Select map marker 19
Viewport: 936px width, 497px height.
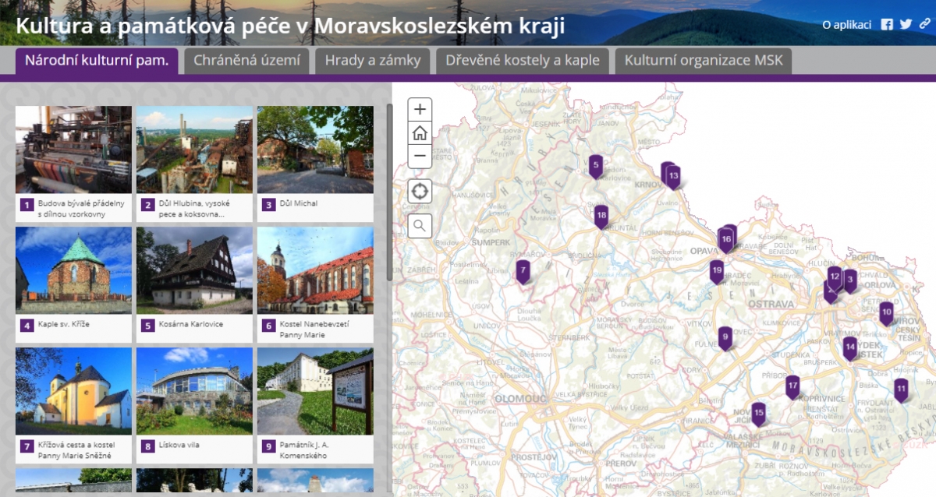point(717,271)
